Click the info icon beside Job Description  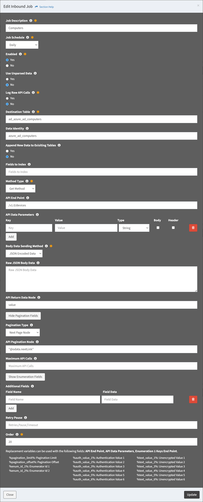[x=31, y=21]
